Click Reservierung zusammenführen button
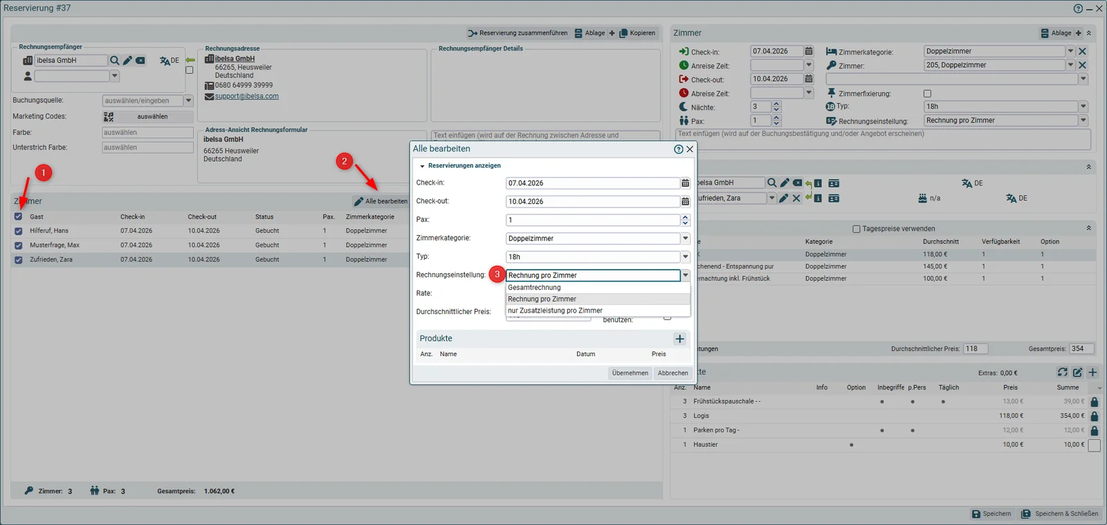 (x=518, y=33)
